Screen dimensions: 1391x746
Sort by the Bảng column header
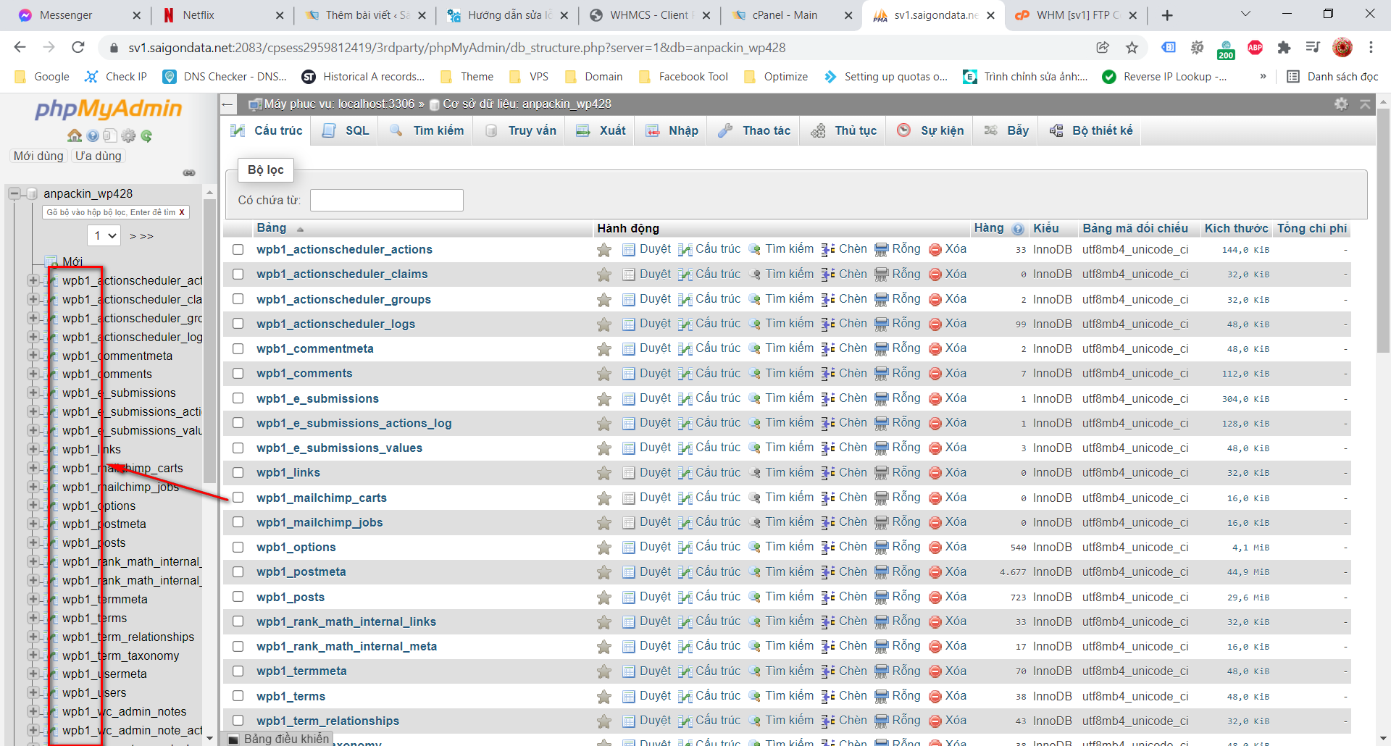pyautogui.click(x=272, y=228)
